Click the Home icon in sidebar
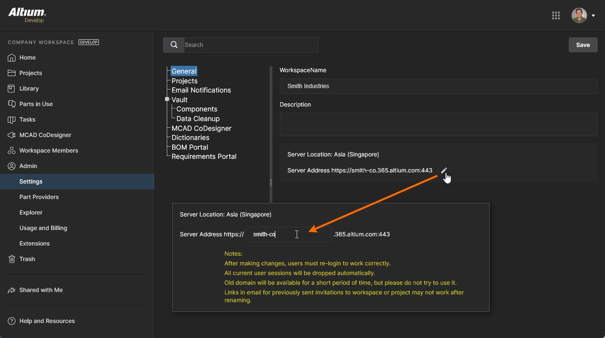This screenshot has height=338, width=605. [x=12, y=58]
